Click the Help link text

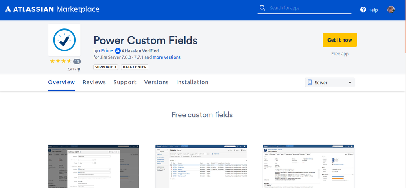pyautogui.click(x=373, y=10)
